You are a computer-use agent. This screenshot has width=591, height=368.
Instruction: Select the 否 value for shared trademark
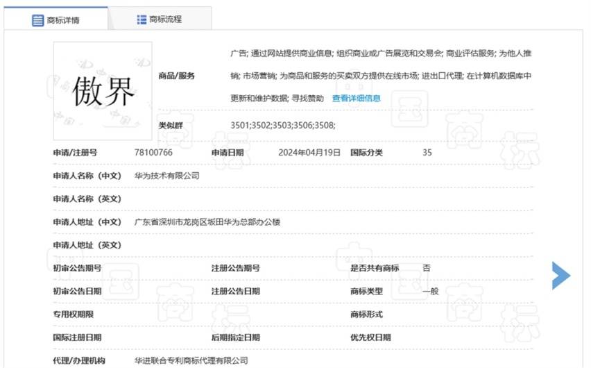[427, 268]
